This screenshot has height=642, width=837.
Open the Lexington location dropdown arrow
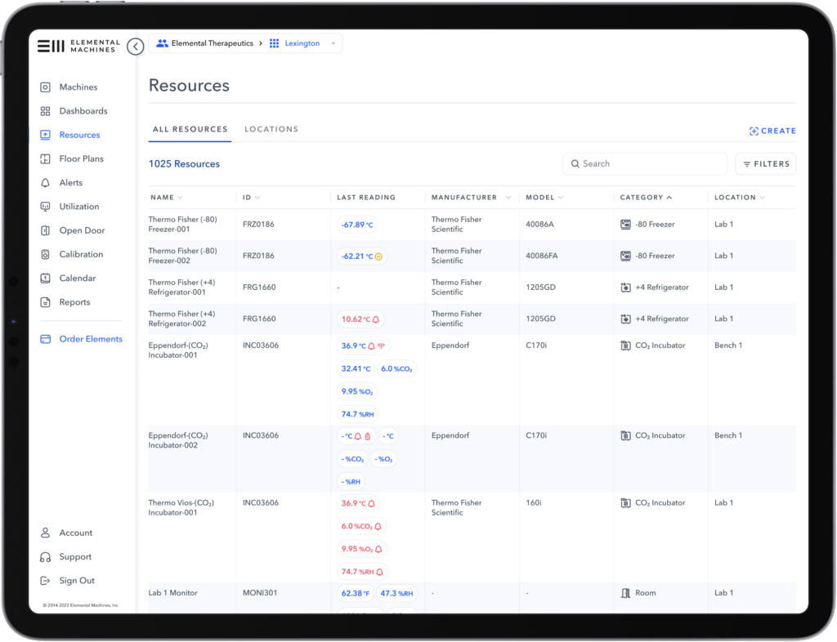[333, 43]
